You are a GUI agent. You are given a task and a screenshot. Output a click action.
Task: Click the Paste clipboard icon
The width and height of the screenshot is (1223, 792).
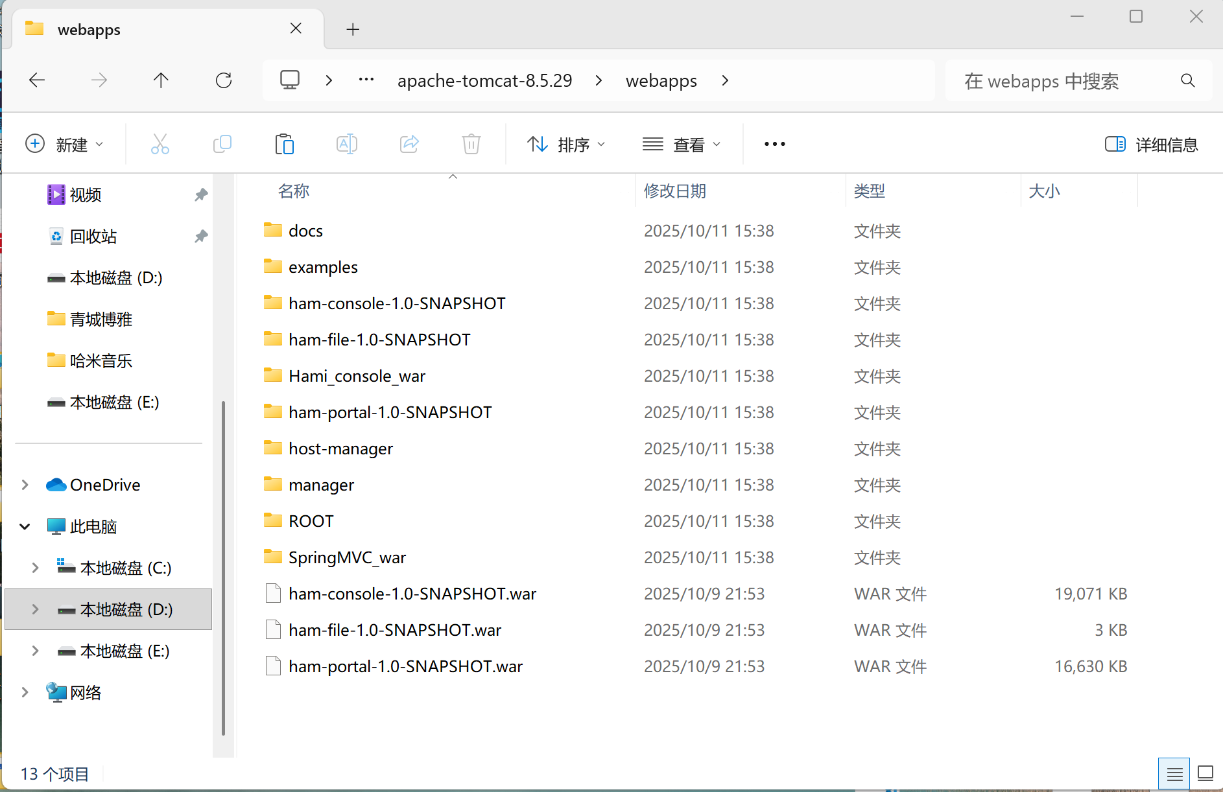click(x=285, y=144)
